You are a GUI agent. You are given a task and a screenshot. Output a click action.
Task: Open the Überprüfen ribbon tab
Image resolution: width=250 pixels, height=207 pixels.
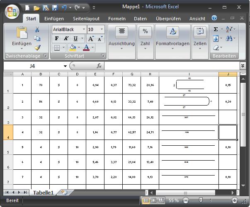(x=168, y=19)
